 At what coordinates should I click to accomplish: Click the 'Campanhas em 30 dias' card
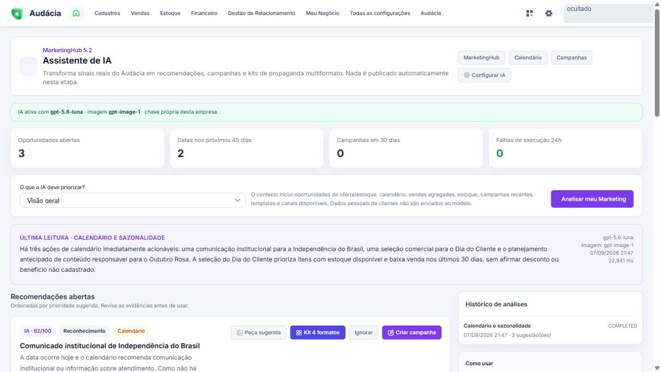tap(406, 148)
